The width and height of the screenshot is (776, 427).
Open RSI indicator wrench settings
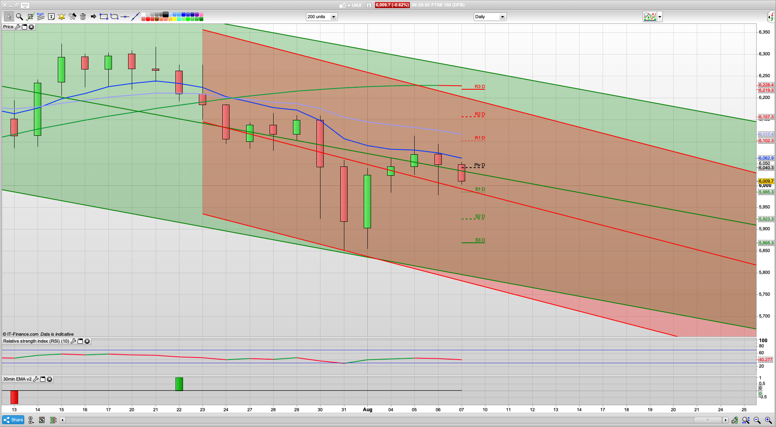coord(73,341)
